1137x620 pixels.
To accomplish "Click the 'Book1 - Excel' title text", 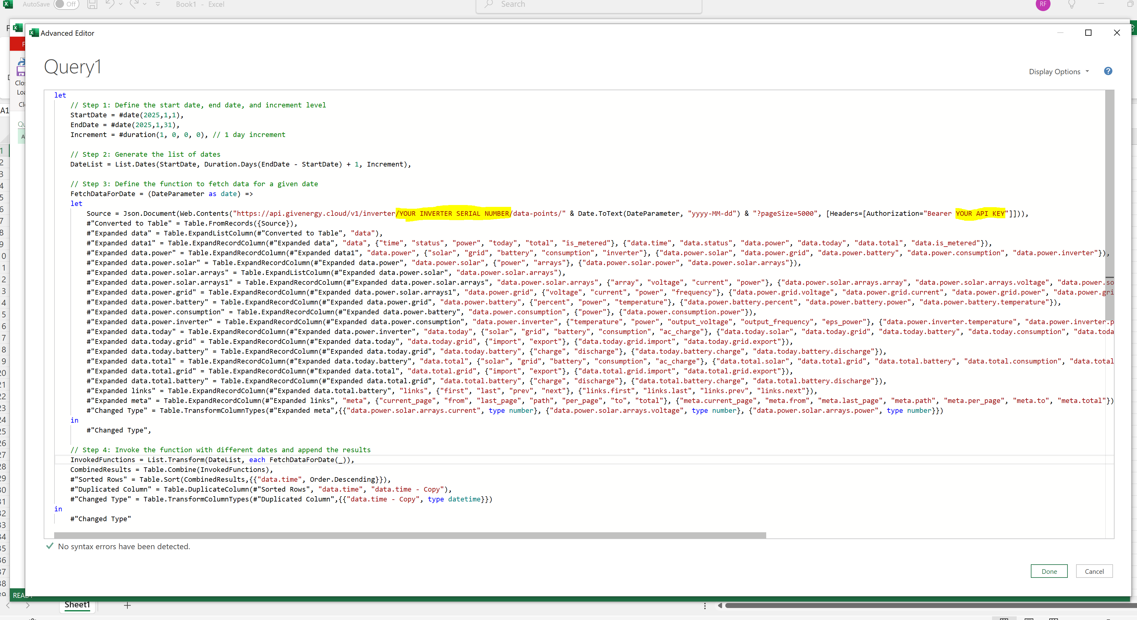I will (200, 4).
